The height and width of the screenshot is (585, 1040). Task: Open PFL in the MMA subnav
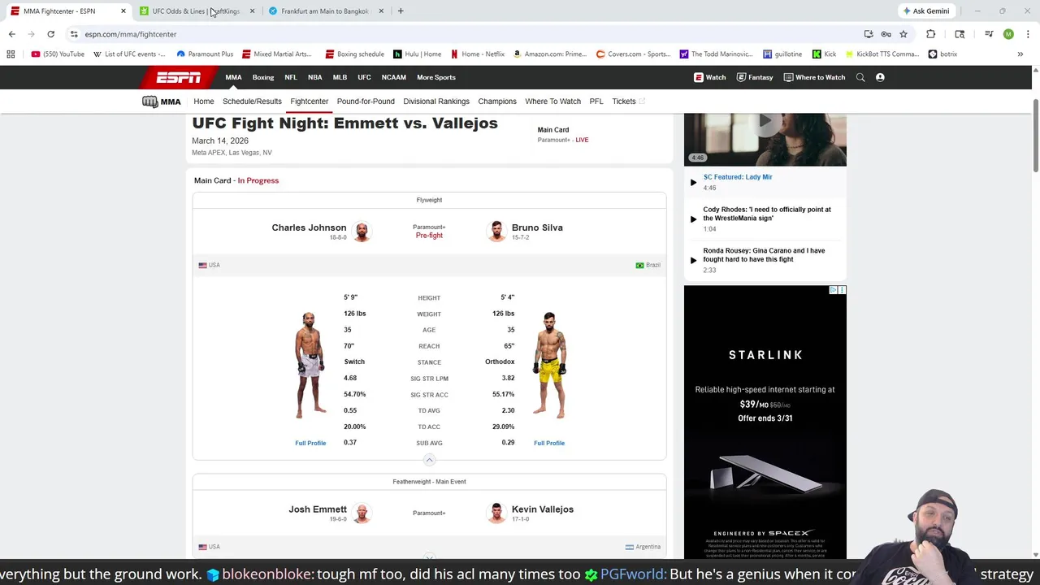(596, 102)
